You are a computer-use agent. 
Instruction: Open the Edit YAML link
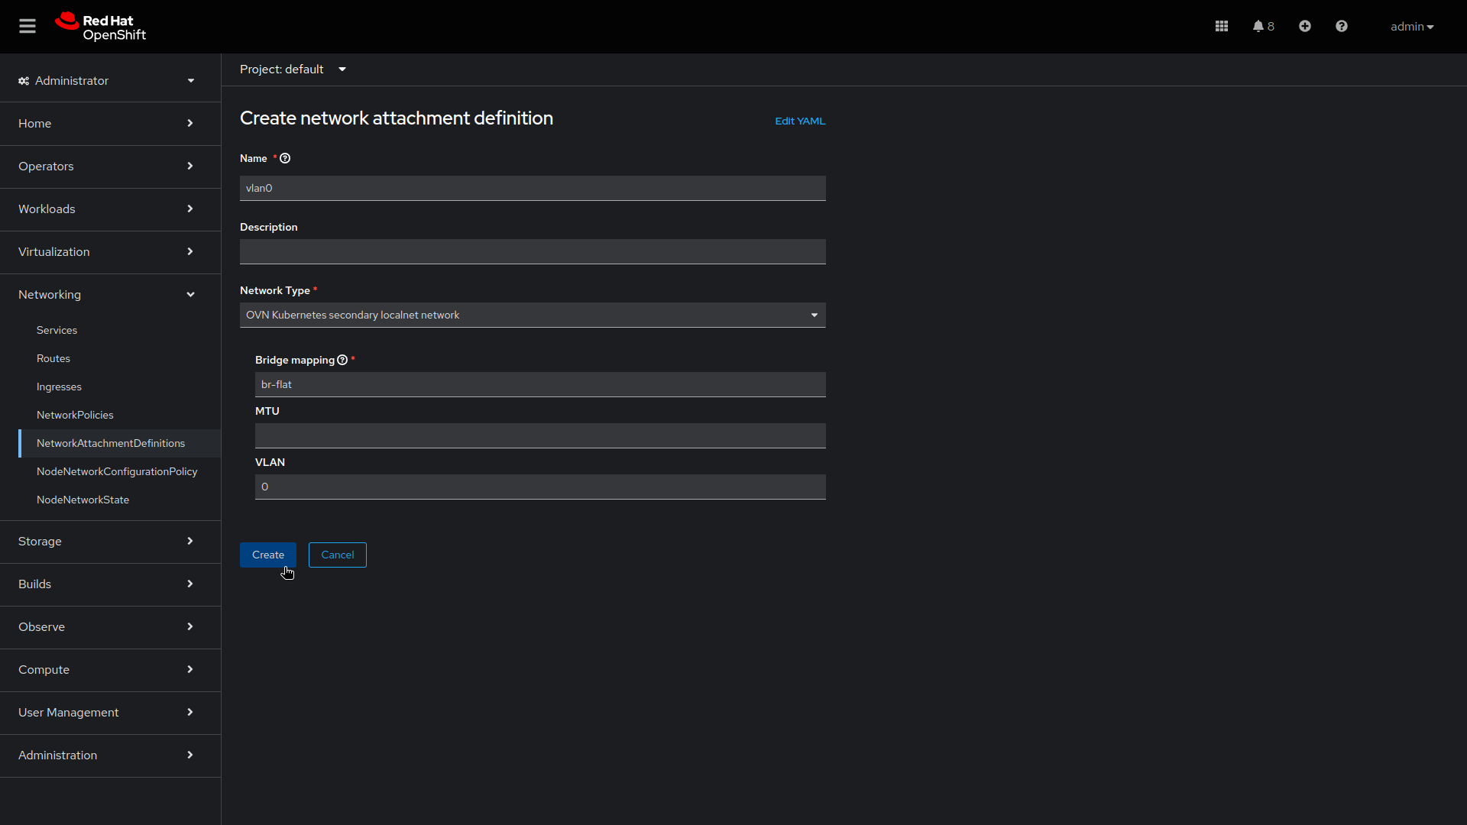pos(799,121)
